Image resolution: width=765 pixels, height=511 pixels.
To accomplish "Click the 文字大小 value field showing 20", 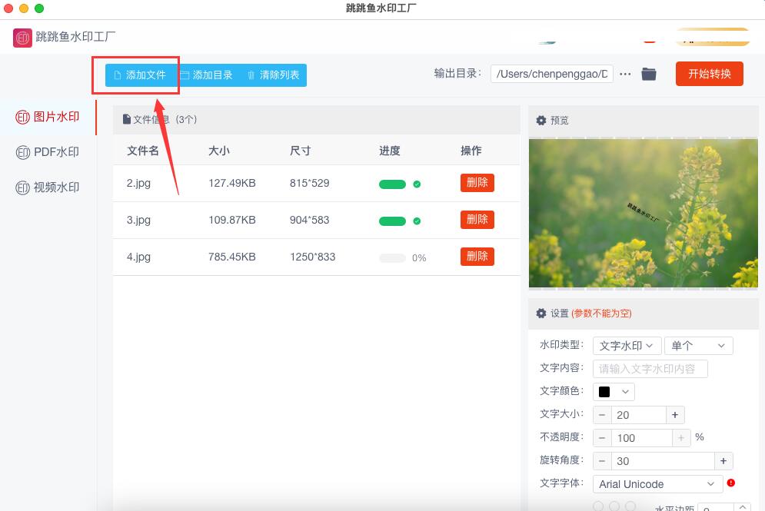I will [639, 415].
